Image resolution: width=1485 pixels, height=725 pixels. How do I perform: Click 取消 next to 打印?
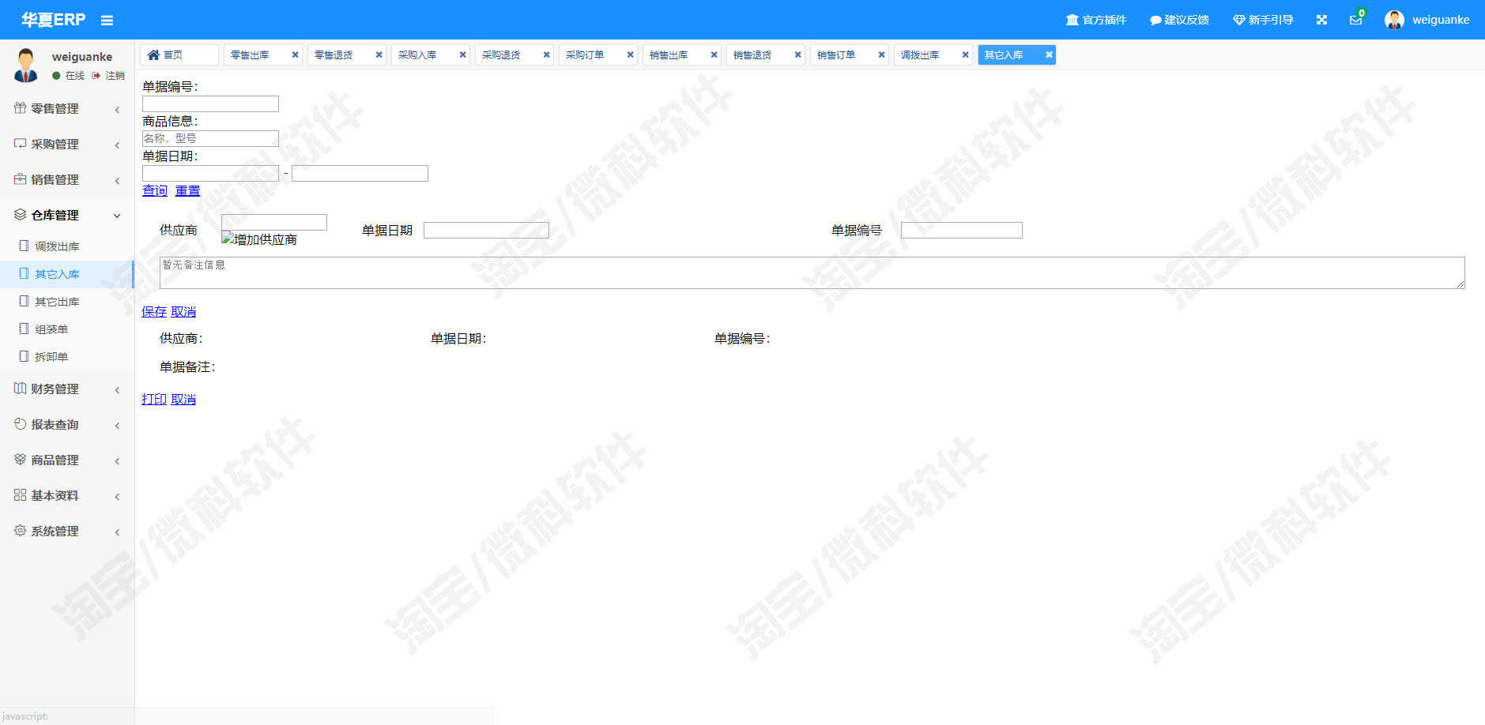click(x=183, y=400)
